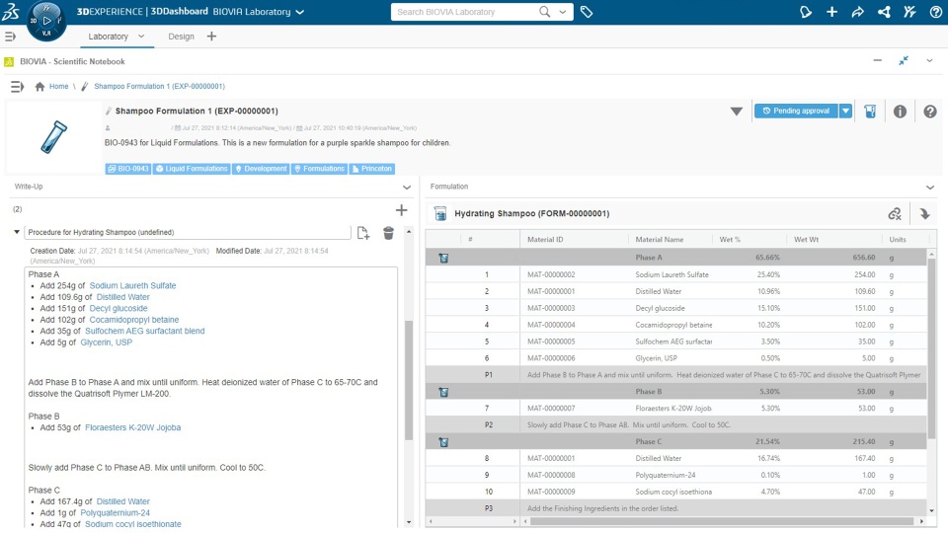Click the share arrow icon in top bar
Image resolution: width=948 pixels, height=533 pixels.
[857, 12]
